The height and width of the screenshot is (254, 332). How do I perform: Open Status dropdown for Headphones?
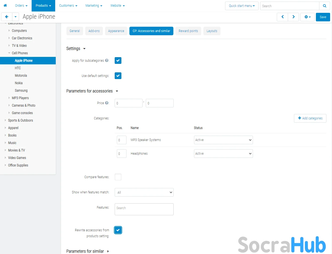(223, 154)
